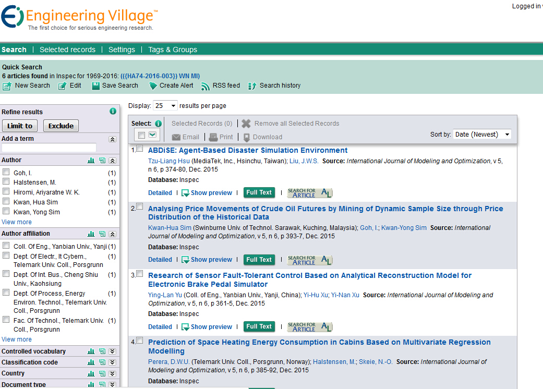Expand the Classification code section
Viewport: 543px width, 389px height.
[113, 362]
